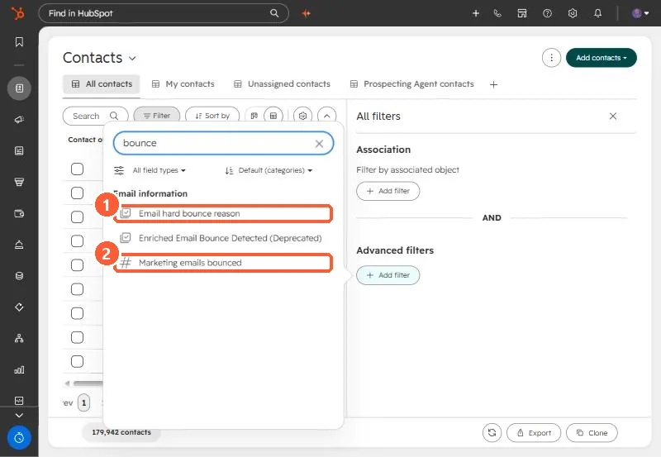Screen dimensions: 661x457
Task: Open Data management database icon in sidebar
Action: tap(19, 276)
